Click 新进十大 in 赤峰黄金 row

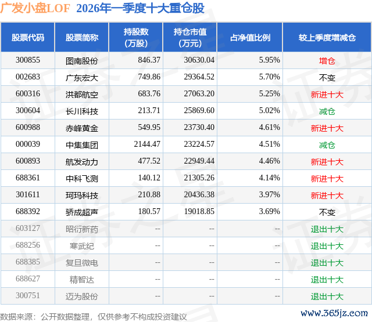coord(327,128)
